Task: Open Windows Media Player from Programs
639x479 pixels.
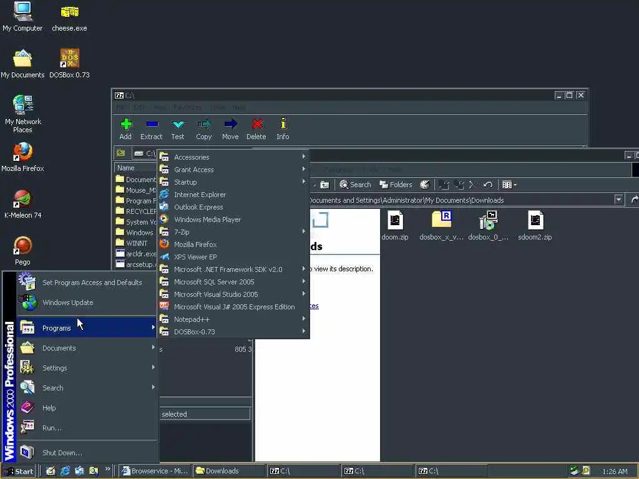Action: (233, 220)
